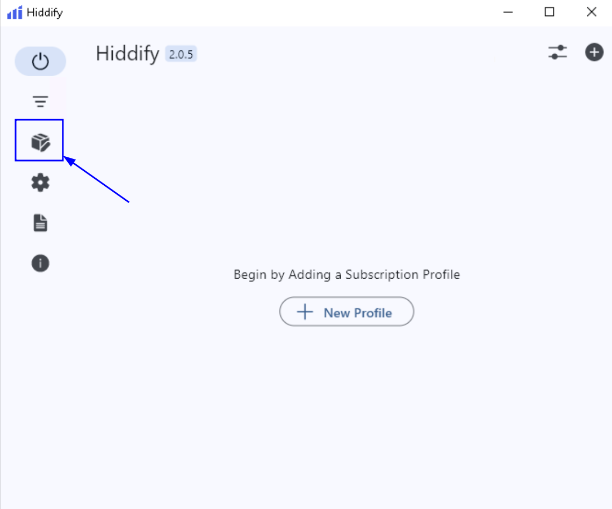Select the power connection icon in the sidebar
The width and height of the screenshot is (612, 509).
pos(40,61)
